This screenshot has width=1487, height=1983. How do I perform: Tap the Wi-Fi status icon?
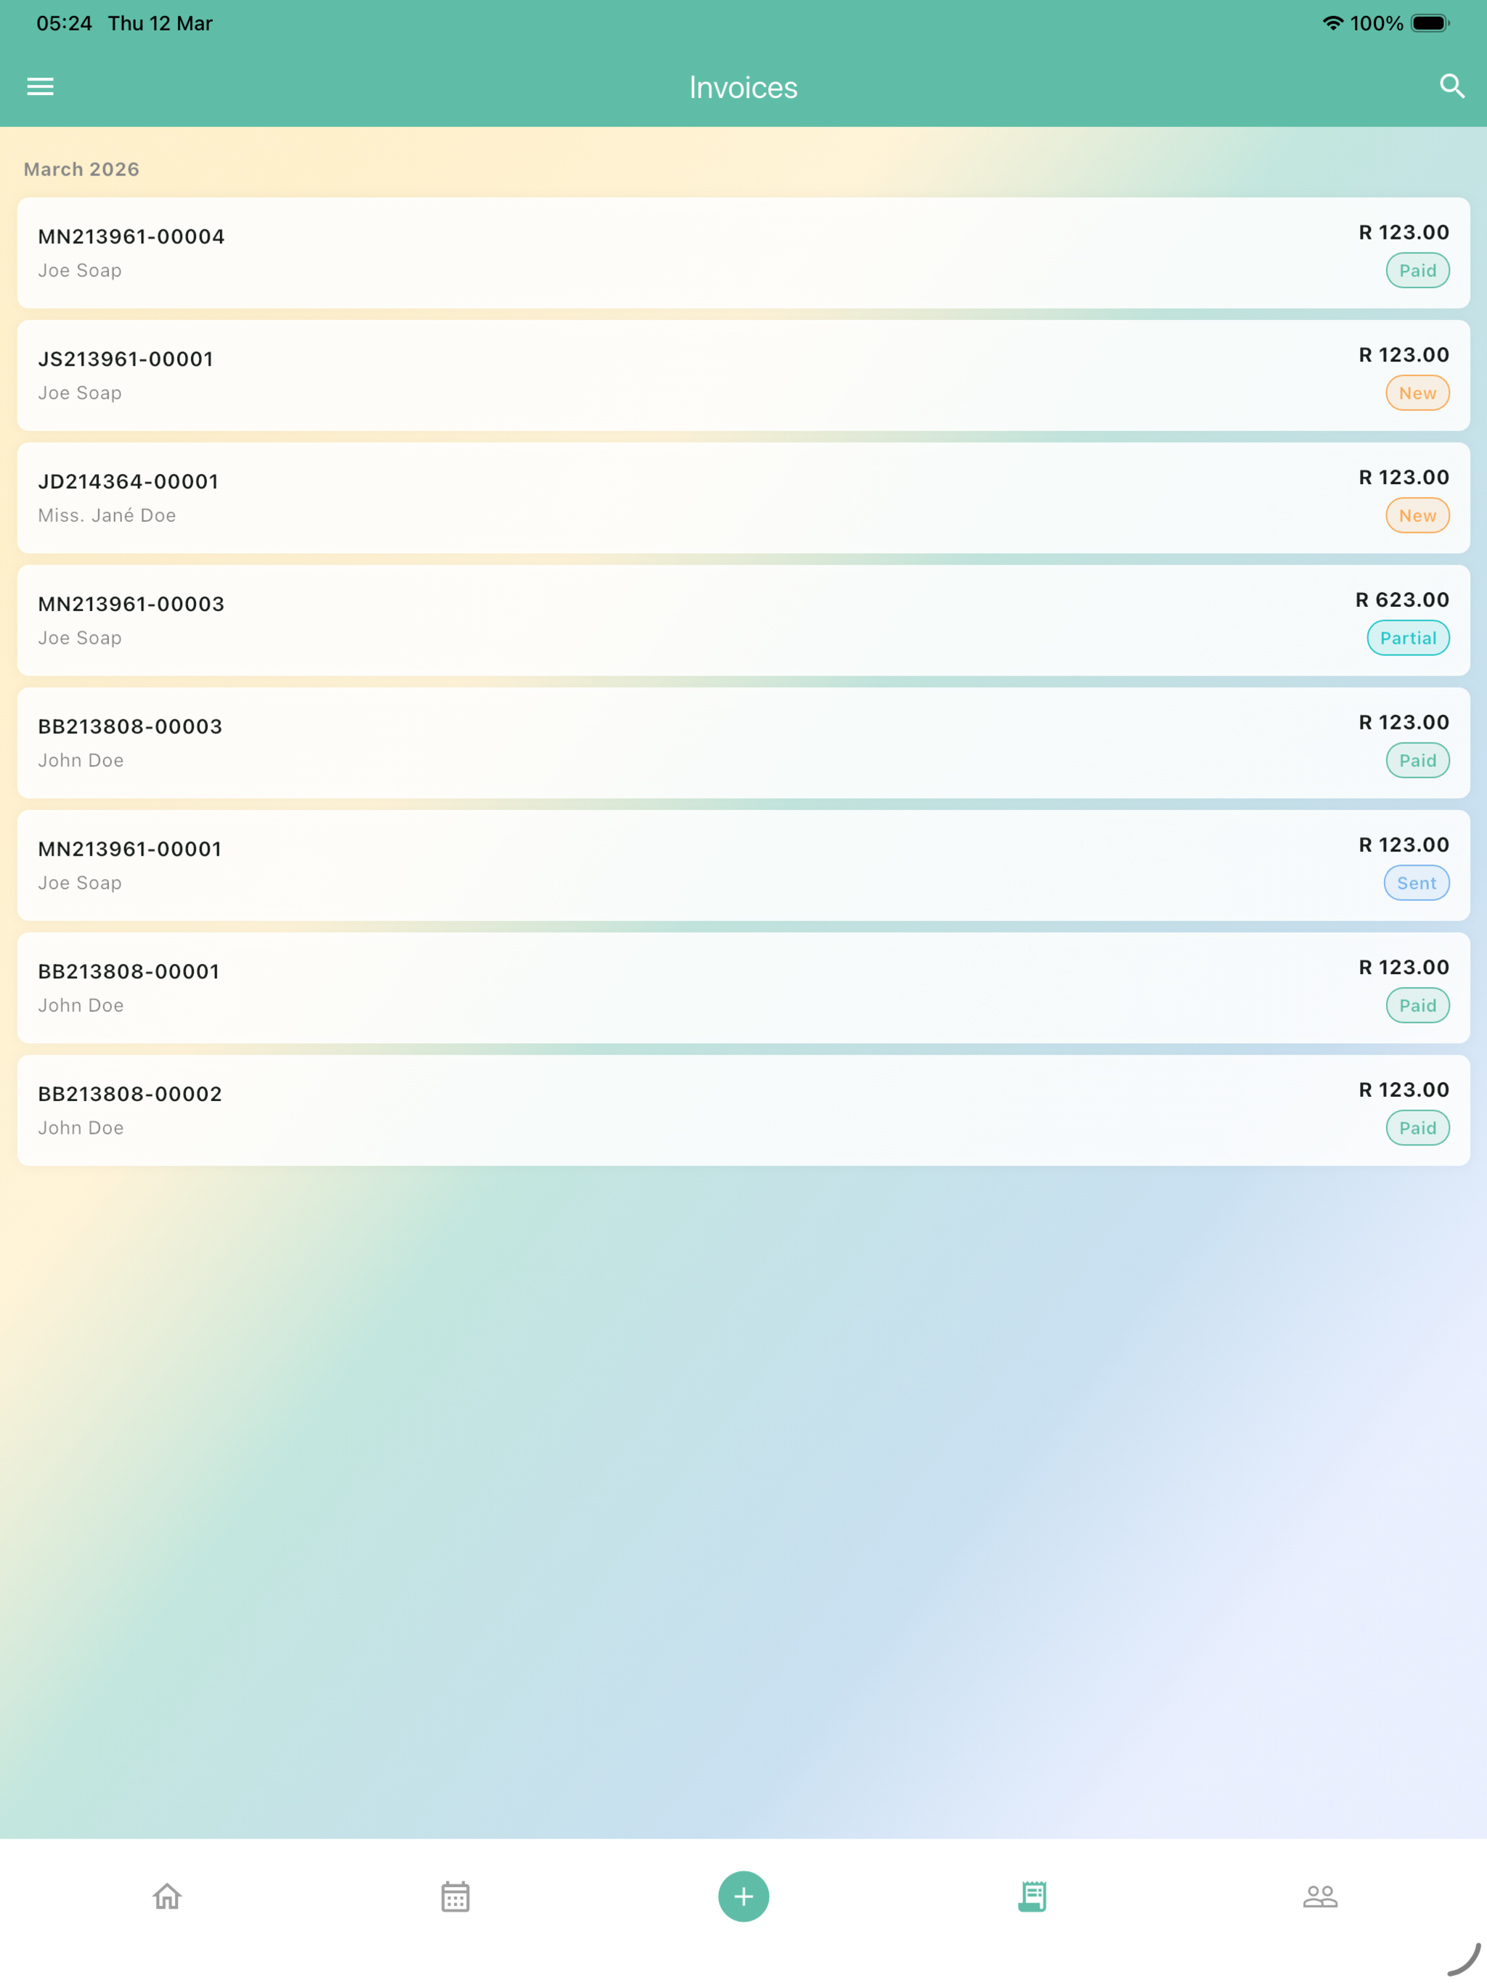point(1333,23)
